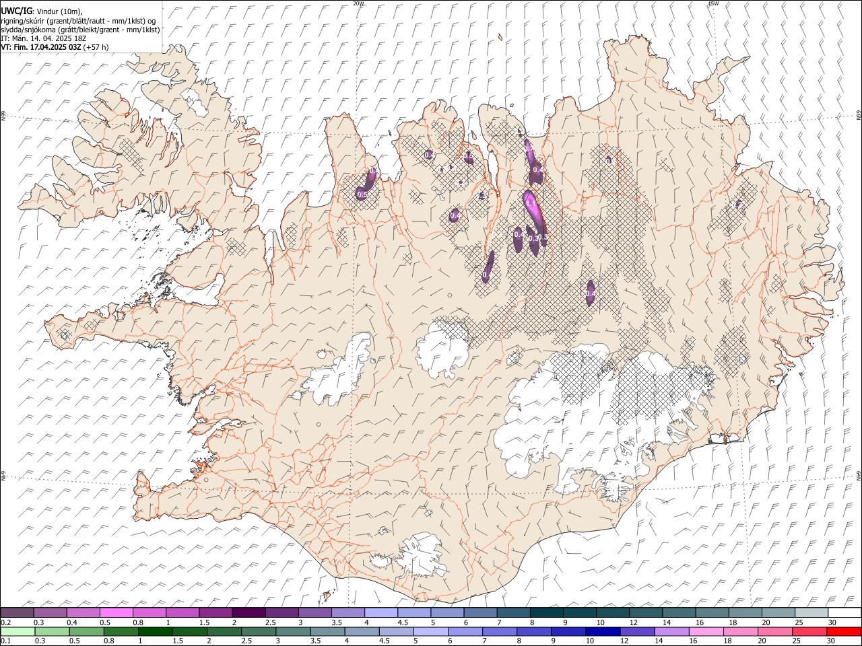Screen dimensions: 862x646
Task: Click the bright pink 0.5 swatch, upper legend row
Action: [117, 612]
